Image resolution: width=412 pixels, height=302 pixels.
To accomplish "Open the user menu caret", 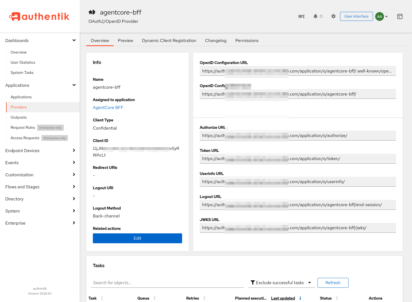I will (386, 16).
